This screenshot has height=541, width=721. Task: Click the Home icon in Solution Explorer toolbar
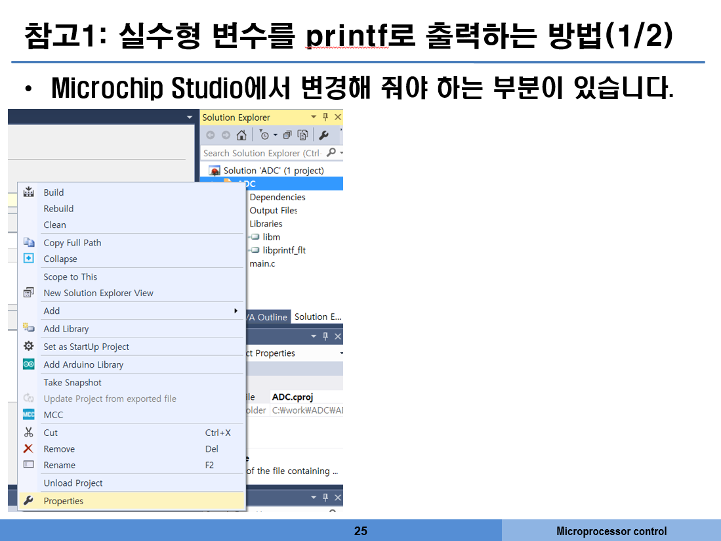[241, 135]
